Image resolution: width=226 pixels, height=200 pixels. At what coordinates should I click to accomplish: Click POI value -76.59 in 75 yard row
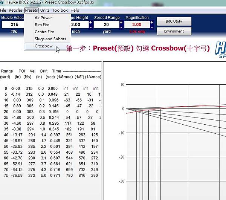click(x=17, y=176)
